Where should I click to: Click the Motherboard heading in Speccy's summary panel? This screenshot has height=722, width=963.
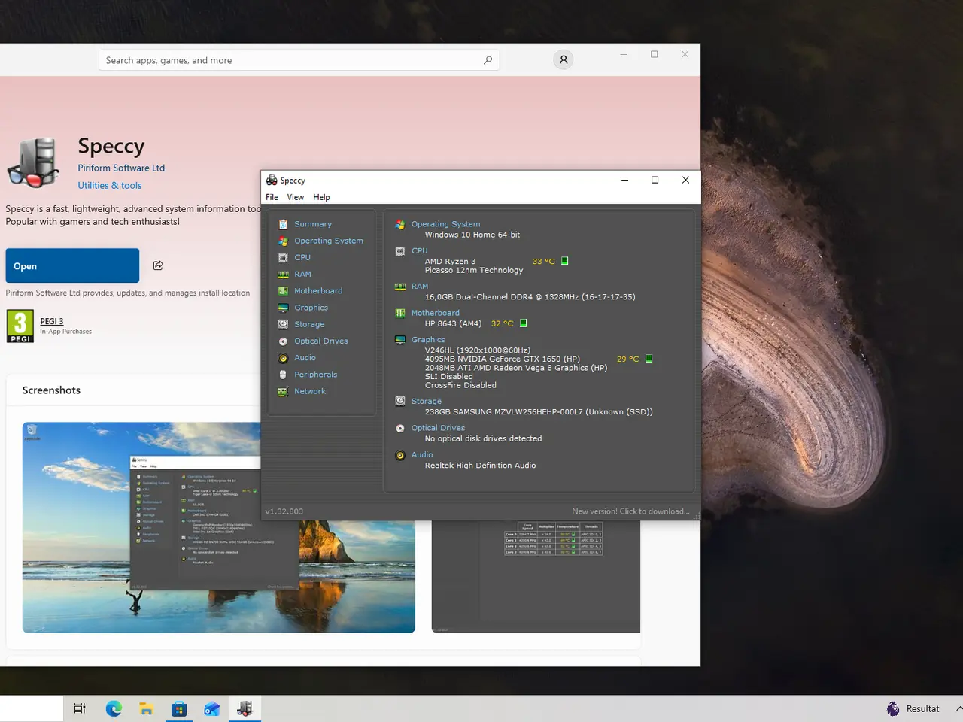point(435,313)
